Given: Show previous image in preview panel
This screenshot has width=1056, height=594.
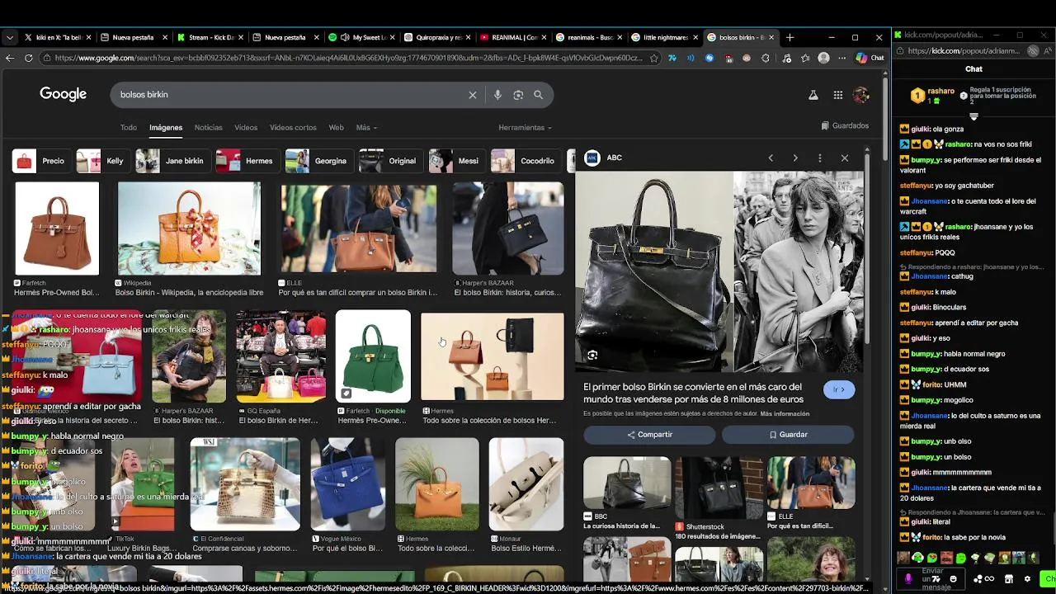Looking at the screenshot, I should pos(771,158).
